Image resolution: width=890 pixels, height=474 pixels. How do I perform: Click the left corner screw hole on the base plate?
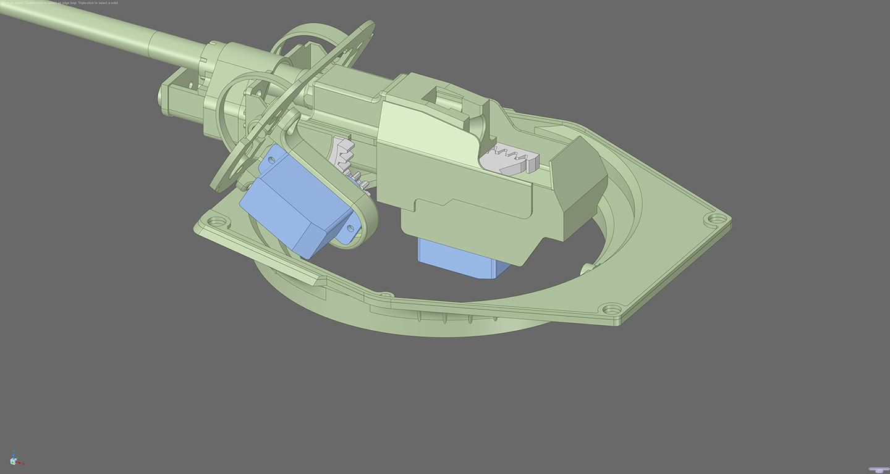(x=216, y=220)
